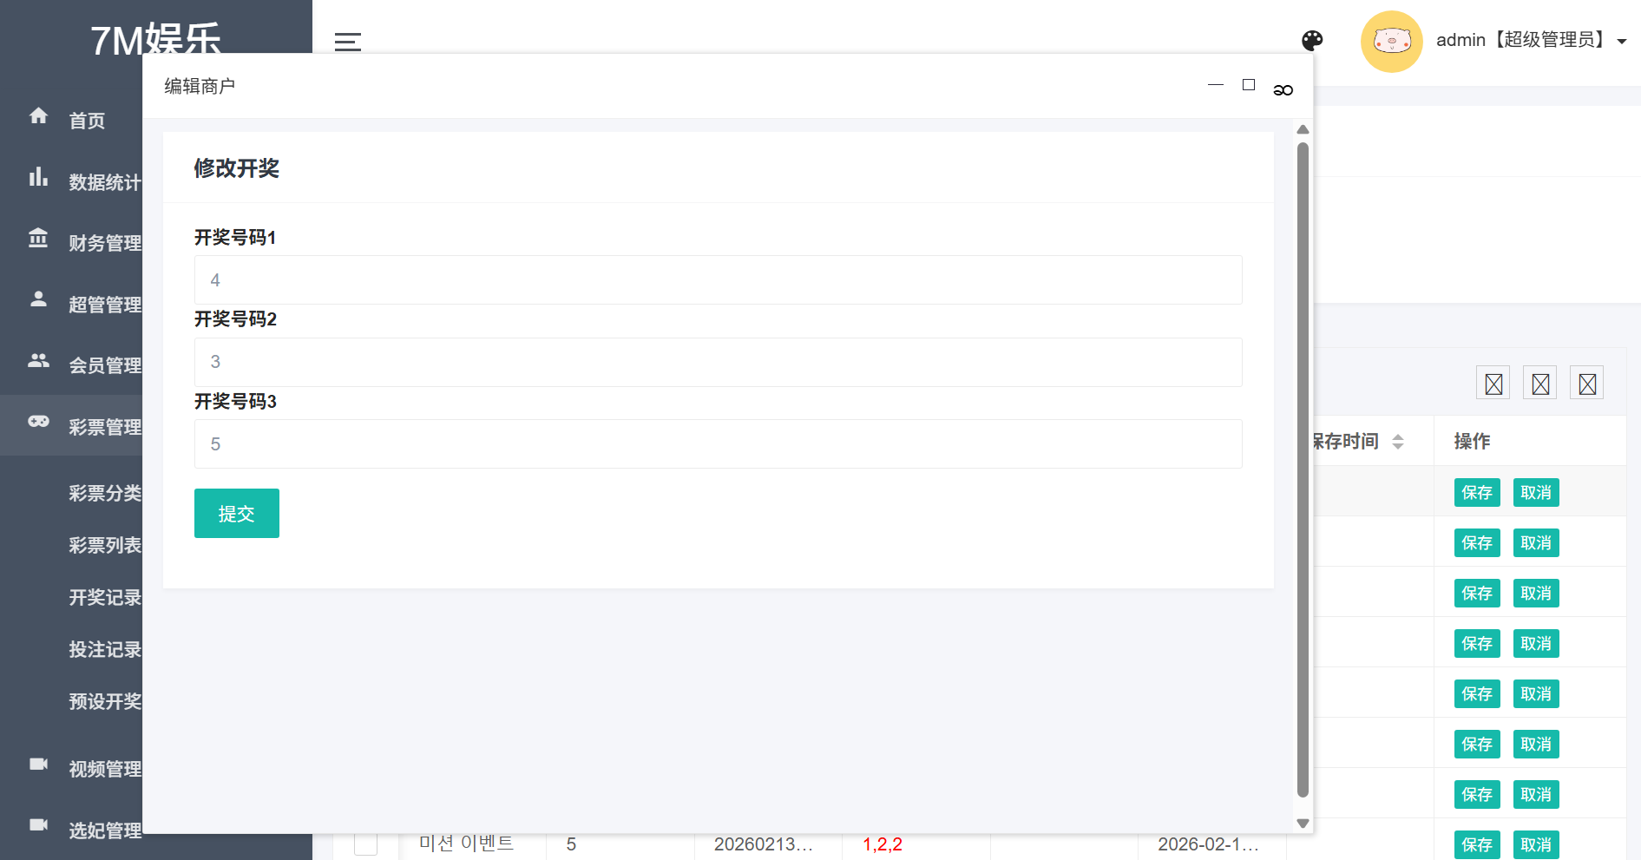Image resolution: width=1641 pixels, height=860 pixels.
Task: Tick the checkbox in the bottom table row
Action: [365, 844]
